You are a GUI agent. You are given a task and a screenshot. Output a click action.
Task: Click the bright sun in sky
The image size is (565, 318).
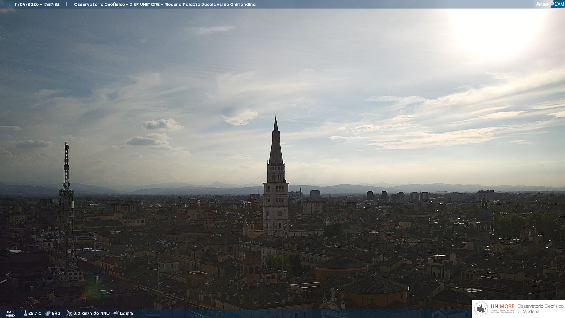[x=497, y=29]
